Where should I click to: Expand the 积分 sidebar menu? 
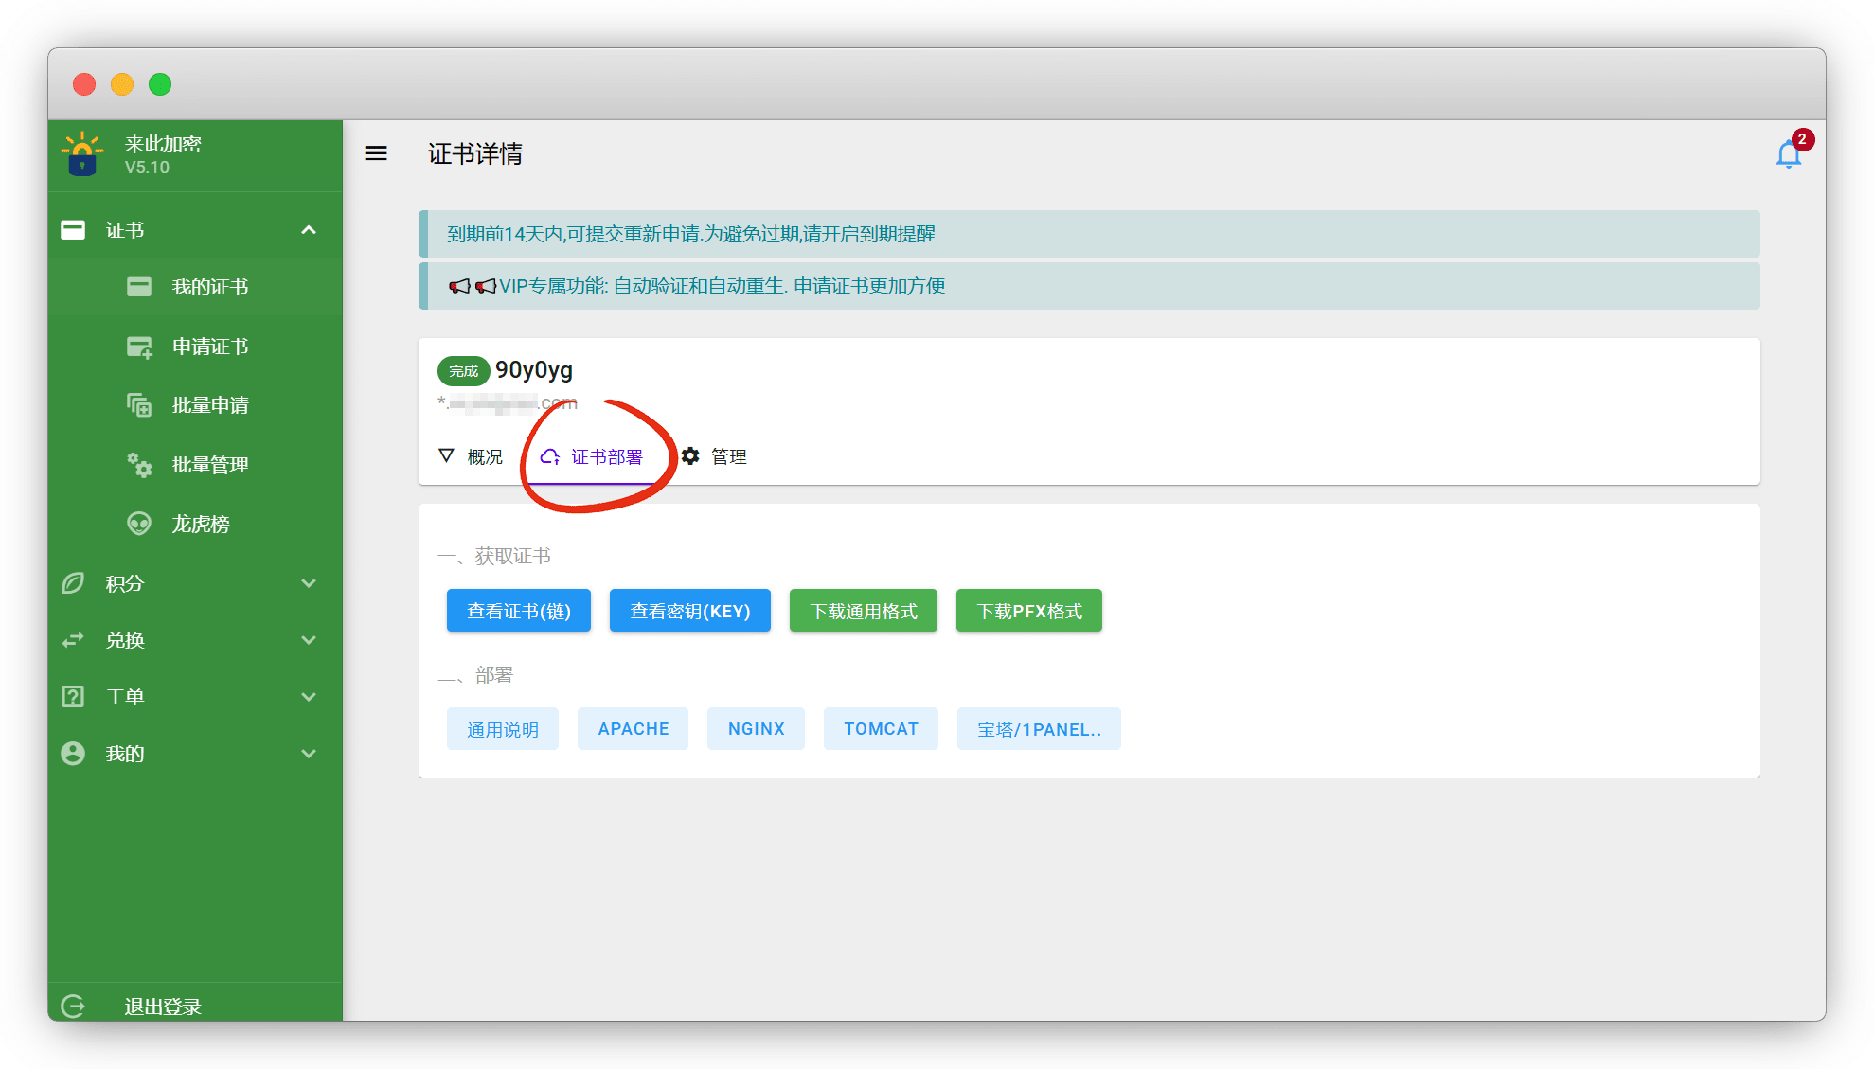click(x=309, y=583)
